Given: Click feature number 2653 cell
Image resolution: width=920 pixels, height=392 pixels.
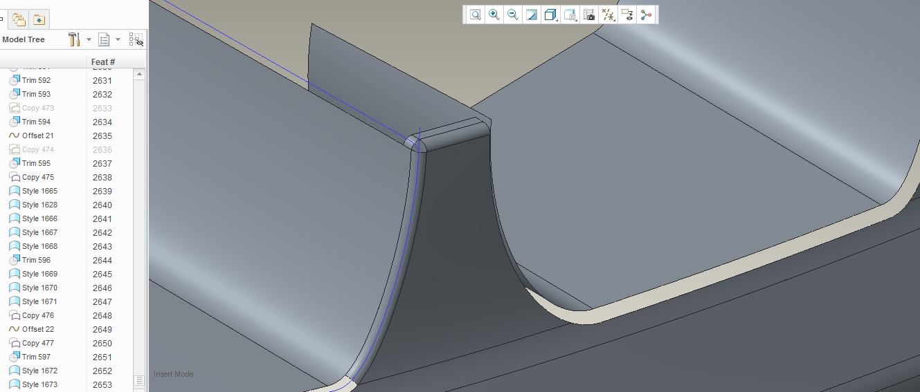Looking at the screenshot, I should coord(102,384).
